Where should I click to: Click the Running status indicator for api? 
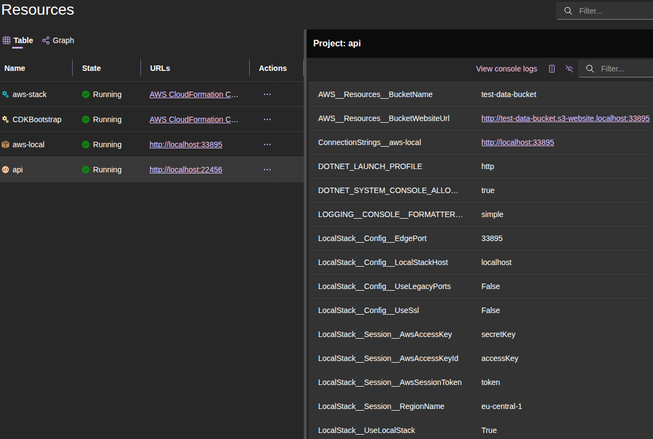85,169
